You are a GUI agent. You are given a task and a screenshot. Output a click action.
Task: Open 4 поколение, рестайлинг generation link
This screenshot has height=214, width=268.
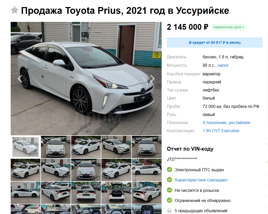pyautogui.click(x=227, y=123)
